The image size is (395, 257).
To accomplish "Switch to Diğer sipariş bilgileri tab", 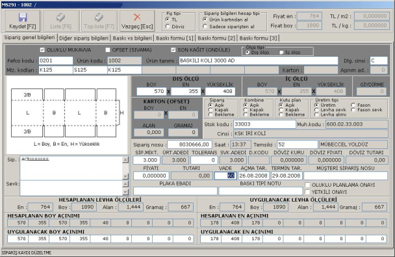I will pyautogui.click(x=84, y=38).
